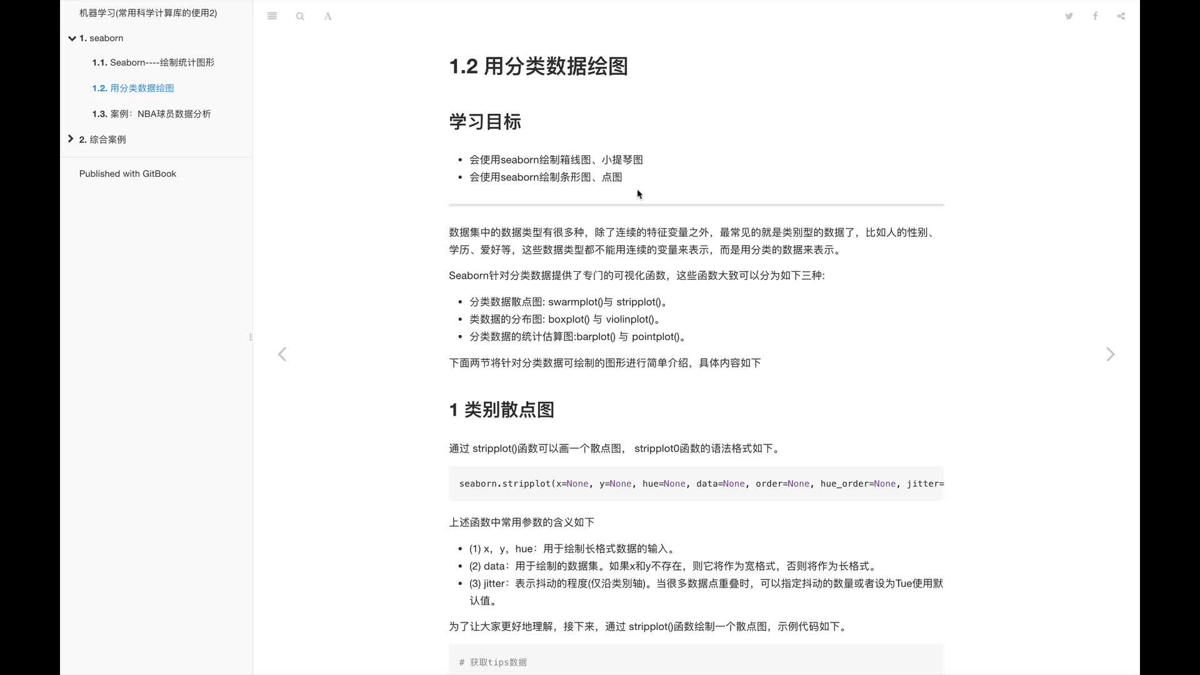This screenshot has height=675, width=1200.
Task: Click paragraph starting 下面两节将针对分类数据
Action: (x=604, y=363)
